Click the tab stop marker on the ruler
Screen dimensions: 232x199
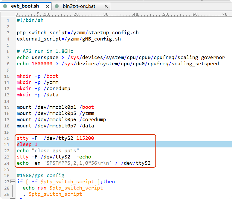click(x=38, y=13)
